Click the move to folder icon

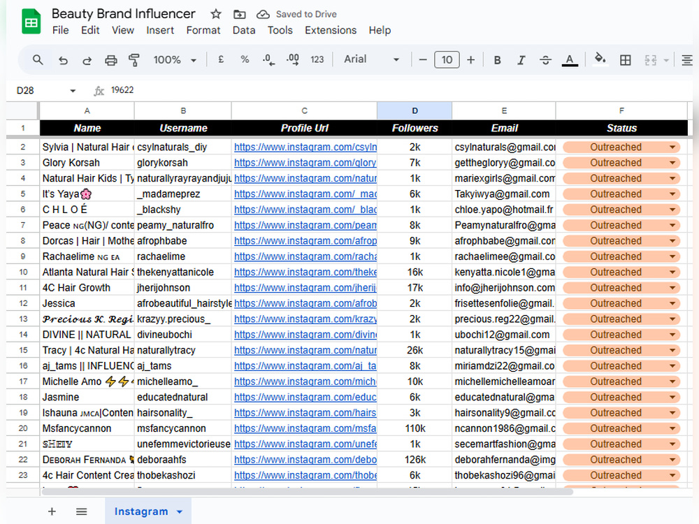(239, 15)
